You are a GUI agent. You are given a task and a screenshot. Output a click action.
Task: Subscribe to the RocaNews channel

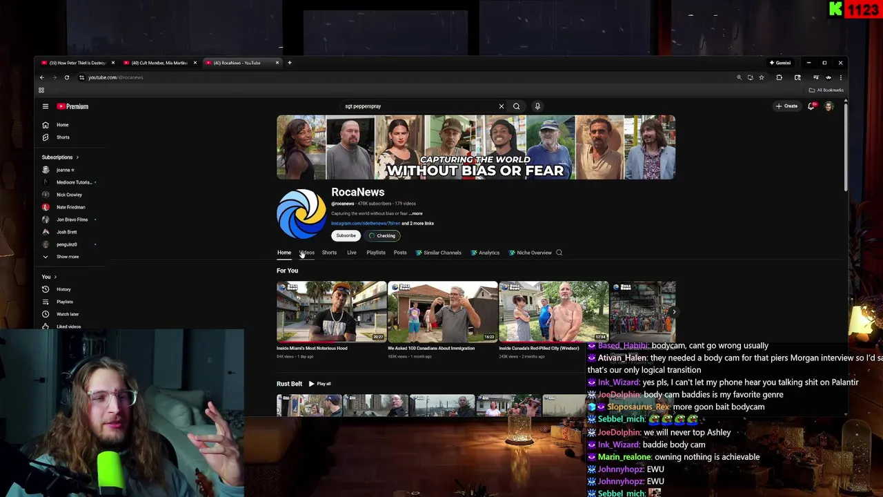coord(346,236)
